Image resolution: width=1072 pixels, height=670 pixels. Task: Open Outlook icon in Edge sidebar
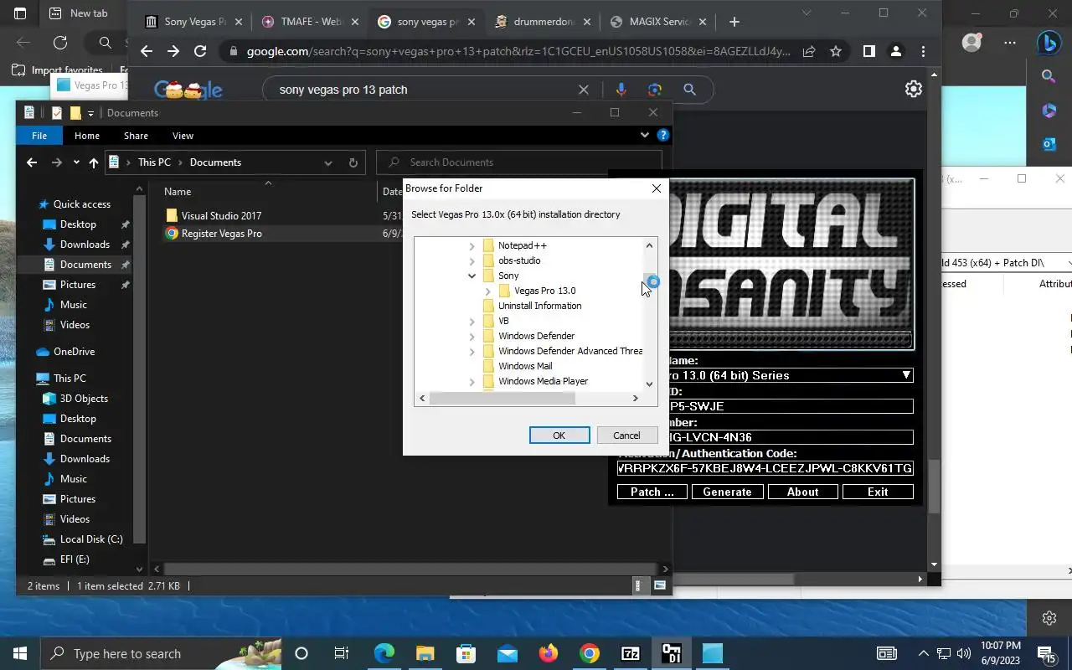coord(1049,144)
